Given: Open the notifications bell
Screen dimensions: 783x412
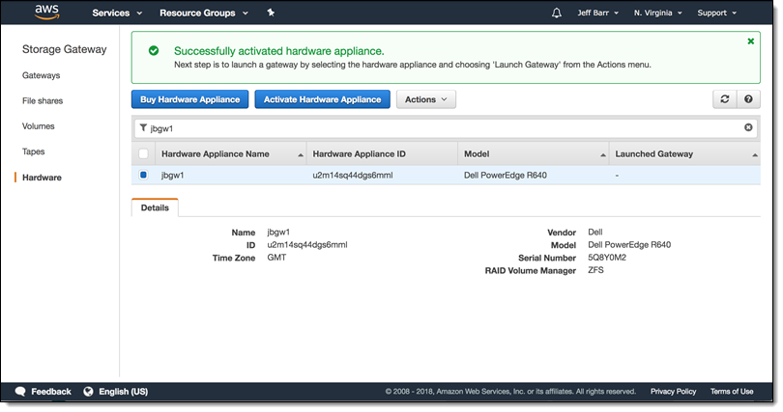Looking at the screenshot, I should click(x=556, y=14).
